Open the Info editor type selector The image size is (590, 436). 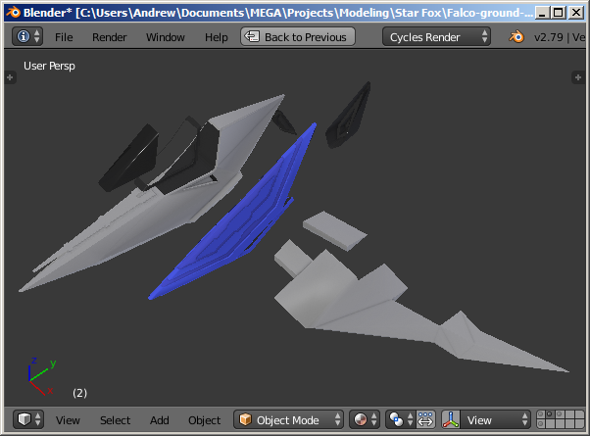[x=27, y=37]
